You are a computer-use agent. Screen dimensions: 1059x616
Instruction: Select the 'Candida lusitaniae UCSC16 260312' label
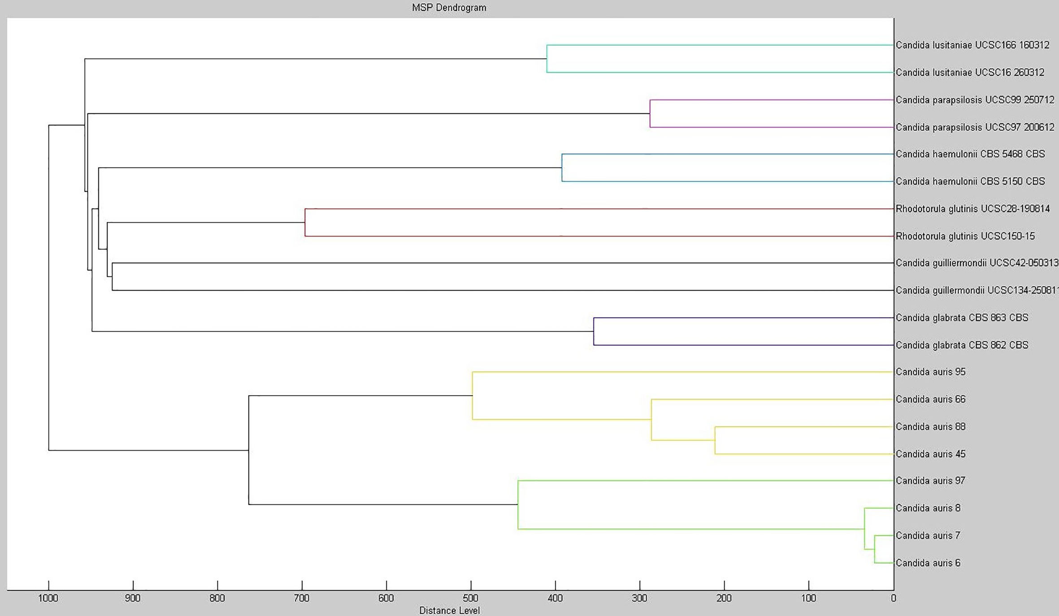click(970, 73)
